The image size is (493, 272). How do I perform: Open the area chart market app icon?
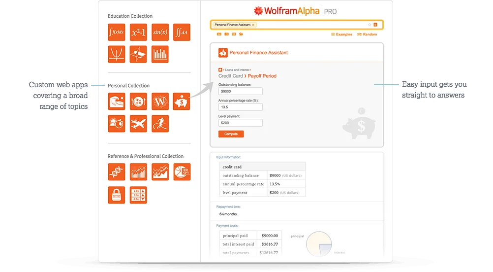160,172
